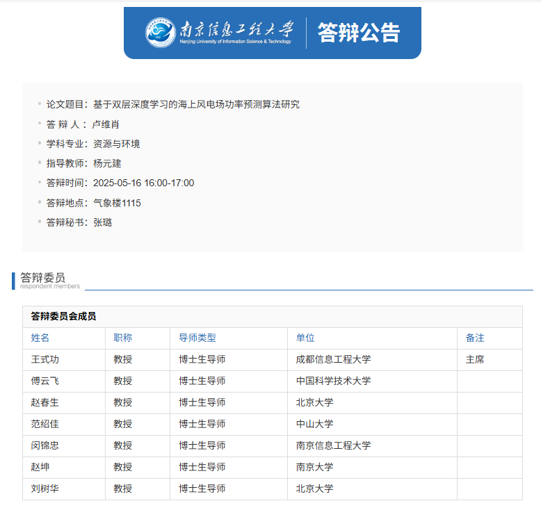Screen dimensions: 541x526
Task: Click the 答辩公告 banner title
Action: coord(359,33)
